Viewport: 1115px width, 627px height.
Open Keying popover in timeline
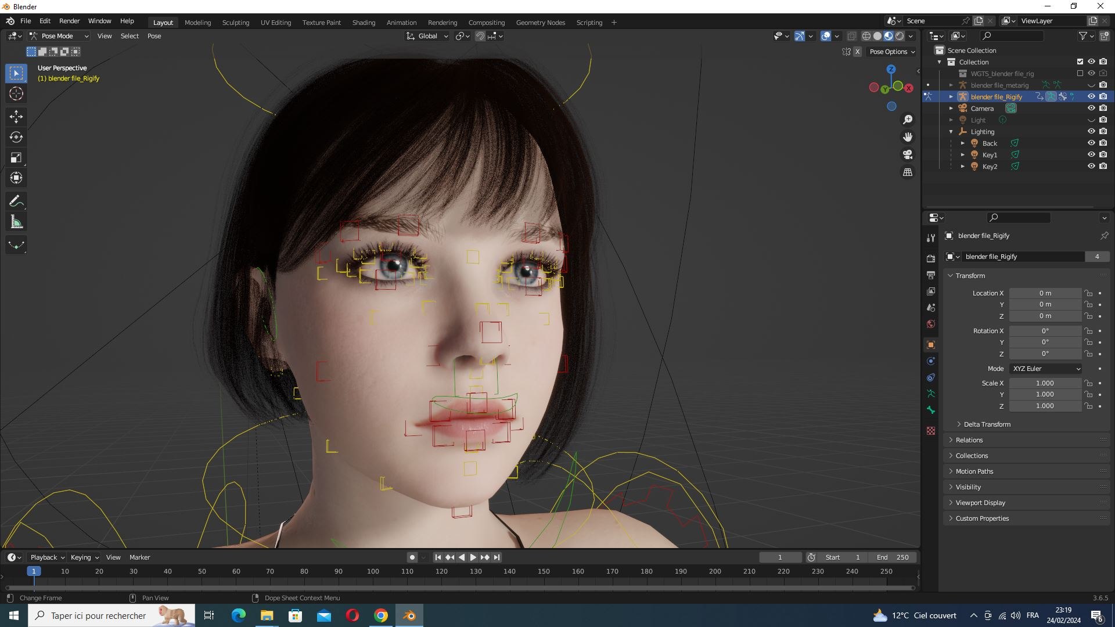84,557
